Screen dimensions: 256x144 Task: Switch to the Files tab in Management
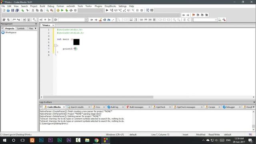31,28
